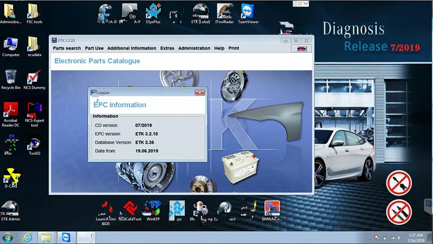Launch the BMWAiCo desktop shortcut

coord(272,211)
